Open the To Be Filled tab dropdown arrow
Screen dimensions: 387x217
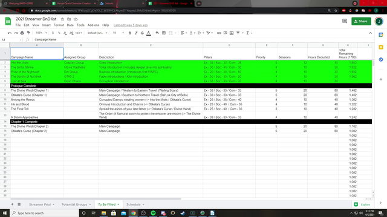tap(119, 204)
